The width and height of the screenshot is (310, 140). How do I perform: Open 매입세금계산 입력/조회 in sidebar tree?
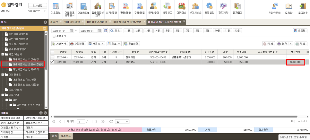click(25, 69)
